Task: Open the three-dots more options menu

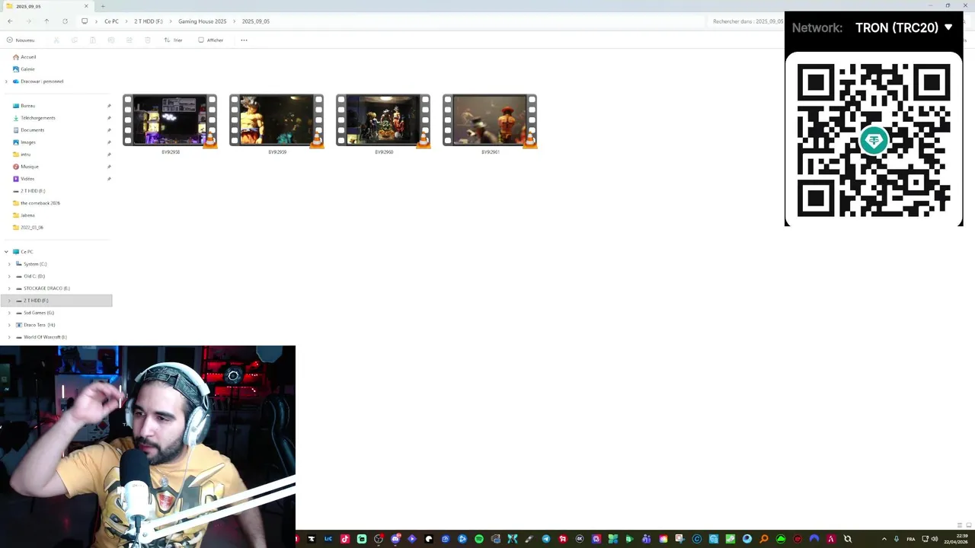Action: point(244,40)
